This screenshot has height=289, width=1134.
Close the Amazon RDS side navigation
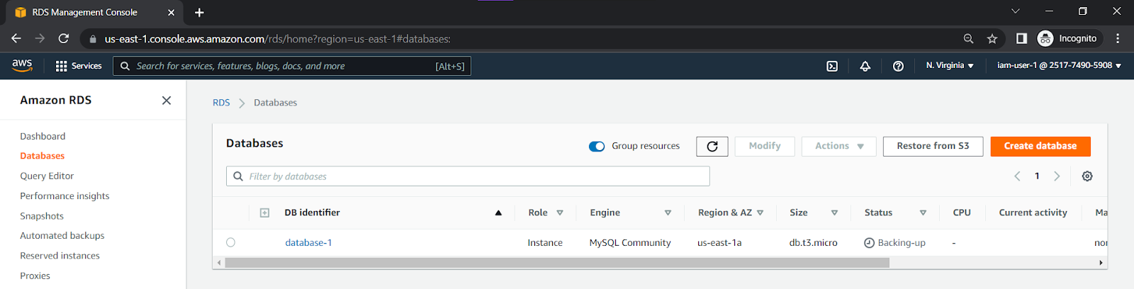click(167, 101)
